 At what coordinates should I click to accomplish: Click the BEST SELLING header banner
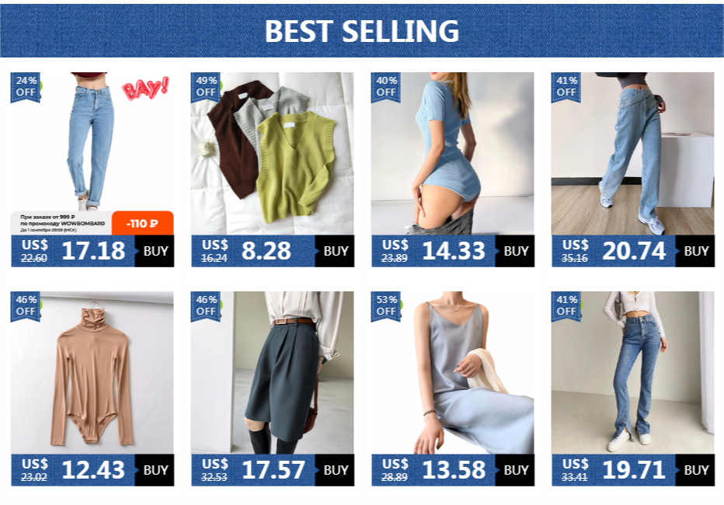tap(362, 31)
